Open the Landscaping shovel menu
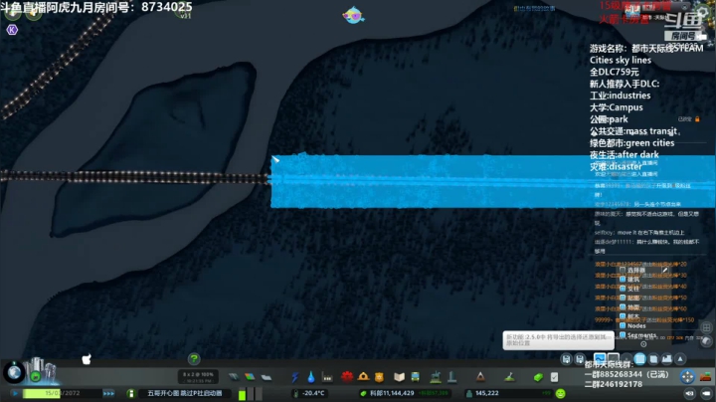This screenshot has height=402, width=716. tap(509, 377)
